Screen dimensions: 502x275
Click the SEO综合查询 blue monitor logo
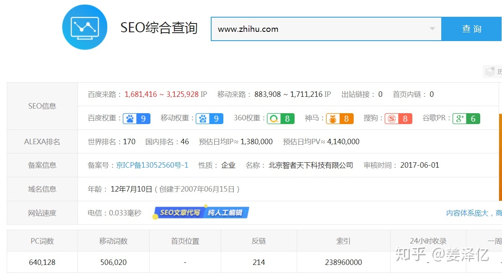point(85,27)
